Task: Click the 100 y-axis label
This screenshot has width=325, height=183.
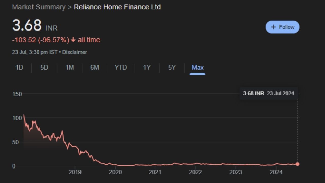Action: click(17, 118)
